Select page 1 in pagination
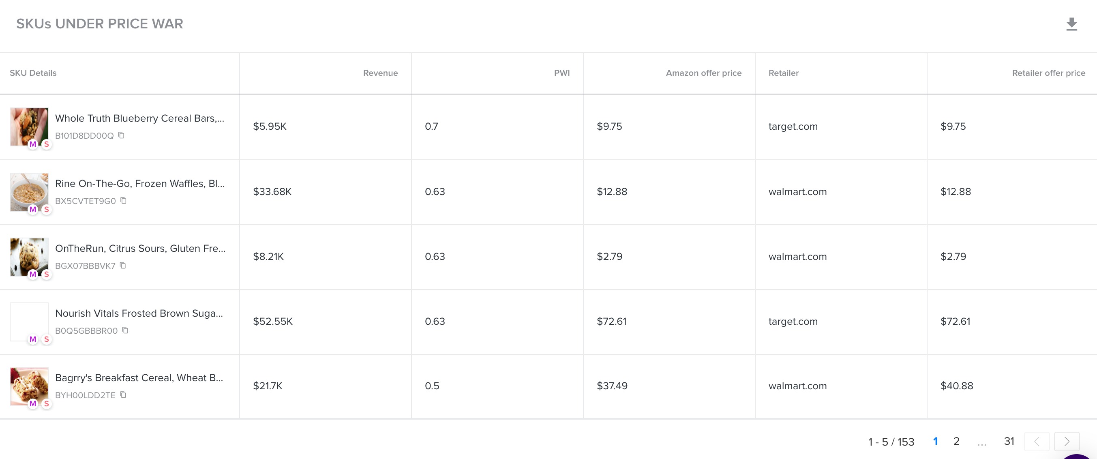The width and height of the screenshot is (1097, 459). pos(935,441)
